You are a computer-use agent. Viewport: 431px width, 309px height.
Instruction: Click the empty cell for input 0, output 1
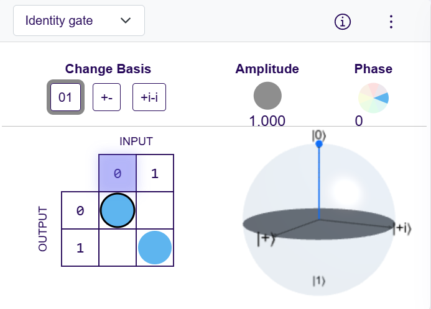(117, 248)
